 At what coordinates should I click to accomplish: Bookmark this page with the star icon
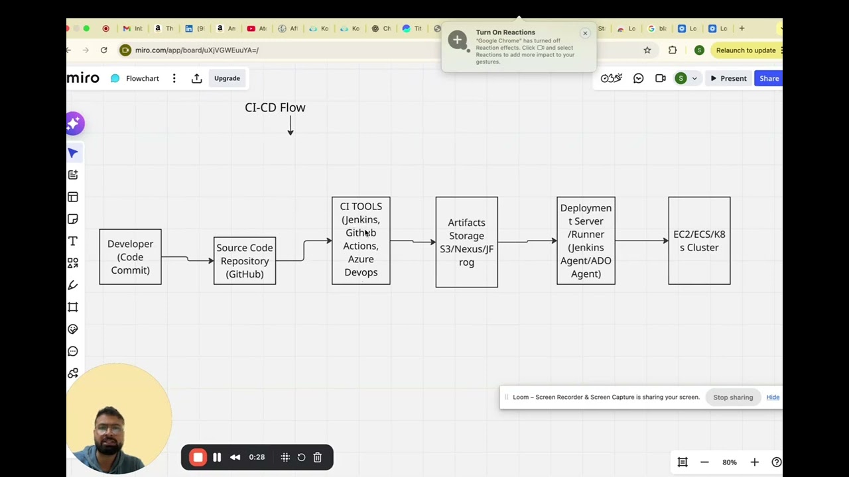click(x=647, y=50)
